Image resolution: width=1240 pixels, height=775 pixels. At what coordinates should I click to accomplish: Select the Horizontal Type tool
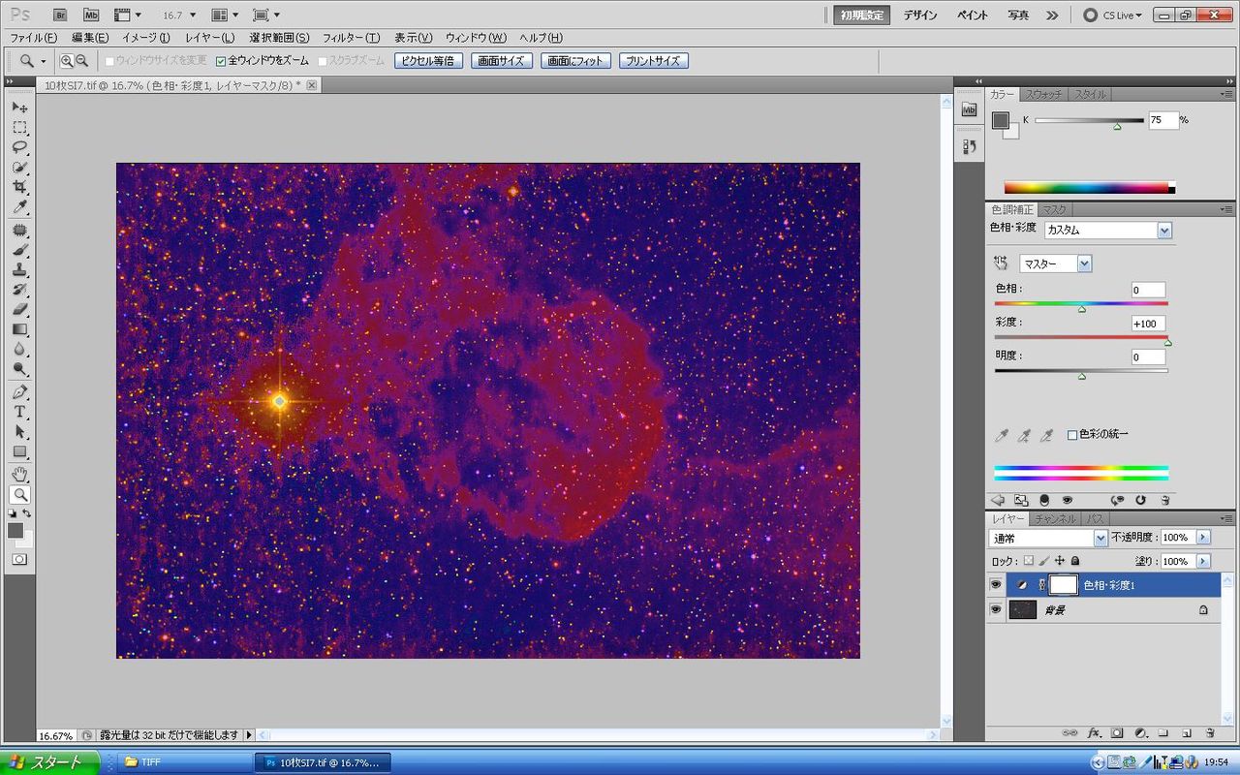[19, 413]
